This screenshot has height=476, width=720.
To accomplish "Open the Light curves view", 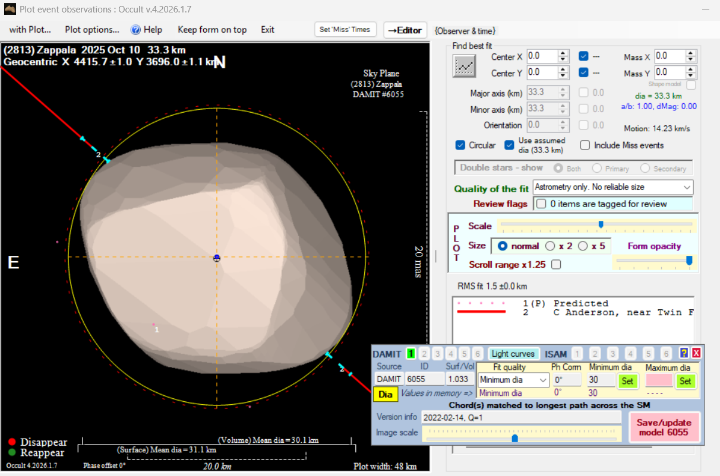I will click(513, 354).
